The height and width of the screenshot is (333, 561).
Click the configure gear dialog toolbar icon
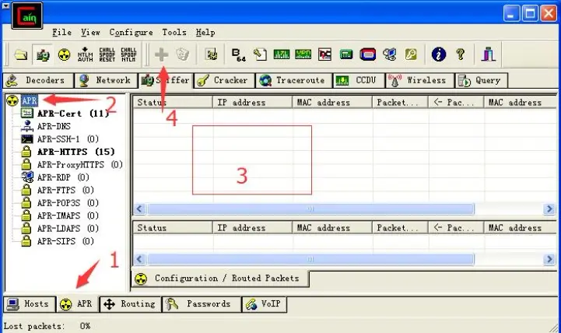tap(212, 54)
